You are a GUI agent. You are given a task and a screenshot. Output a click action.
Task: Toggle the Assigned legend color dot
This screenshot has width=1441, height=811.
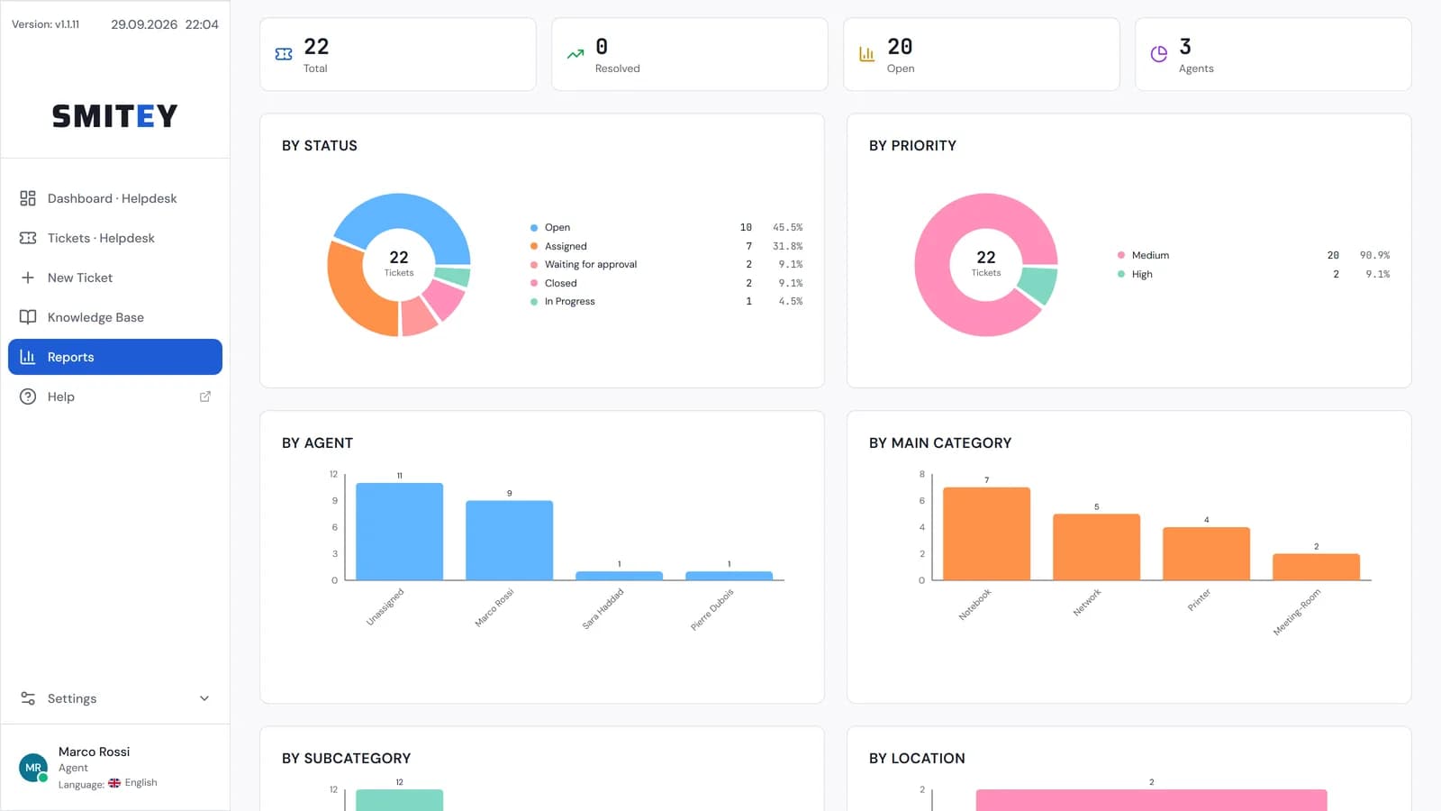pyautogui.click(x=534, y=246)
